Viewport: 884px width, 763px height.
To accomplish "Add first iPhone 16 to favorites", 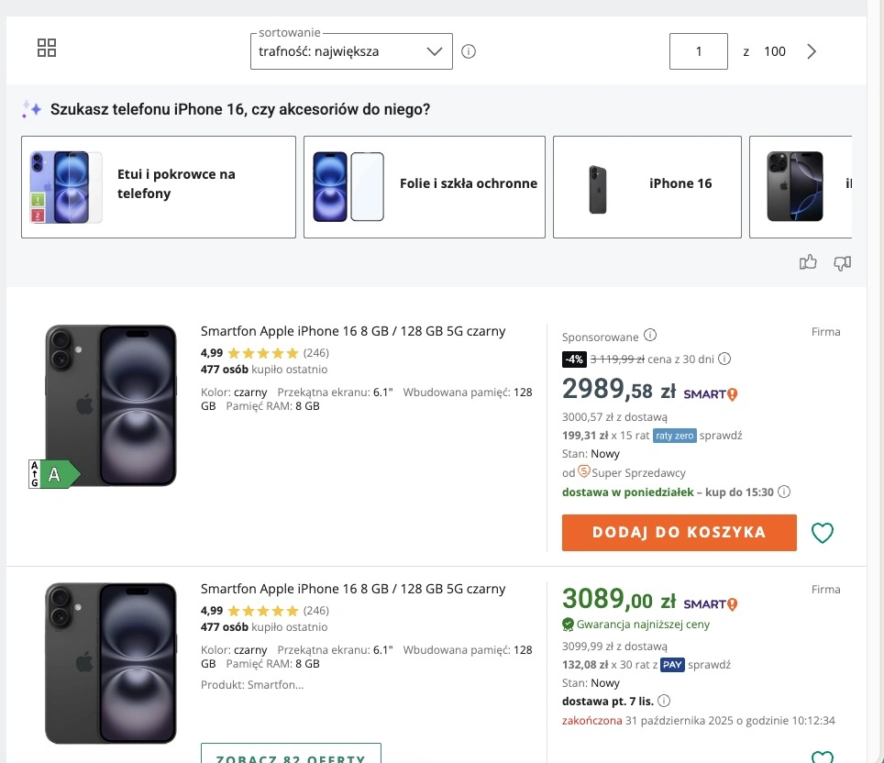I will click(x=823, y=532).
